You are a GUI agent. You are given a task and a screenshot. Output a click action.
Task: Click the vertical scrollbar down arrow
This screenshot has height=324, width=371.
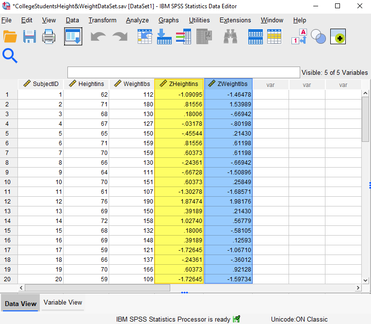coord(365,280)
